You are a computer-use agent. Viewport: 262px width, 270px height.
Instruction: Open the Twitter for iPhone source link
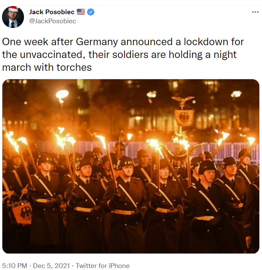coord(103,266)
